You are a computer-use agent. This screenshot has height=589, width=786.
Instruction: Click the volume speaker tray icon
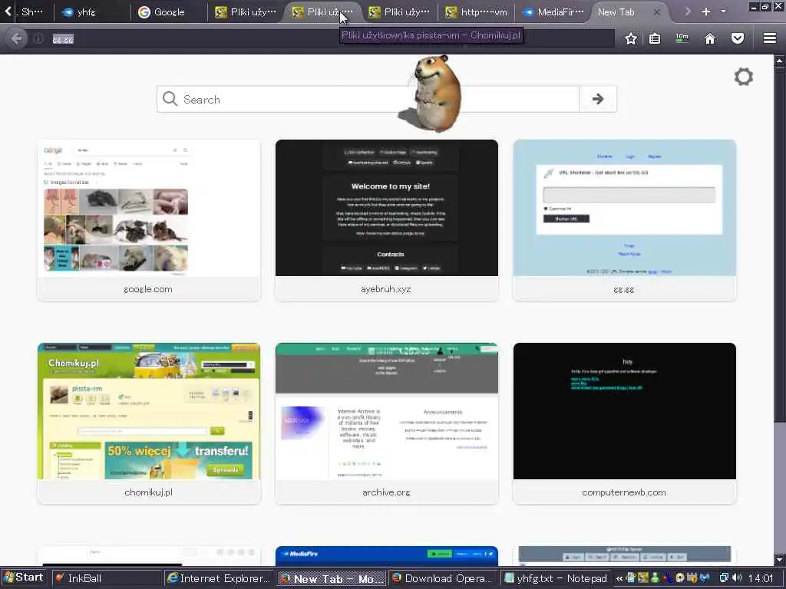click(737, 578)
